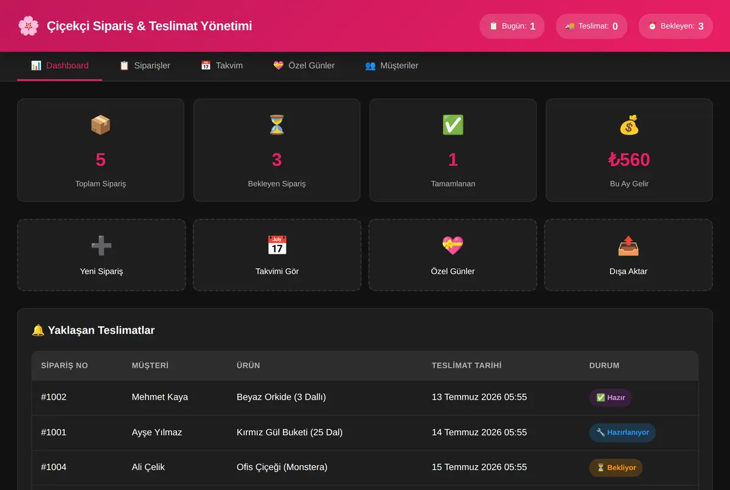The height and width of the screenshot is (490, 730).
Task: Click the outbox tray icon for Dışa Aktar
Action: [628, 246]
